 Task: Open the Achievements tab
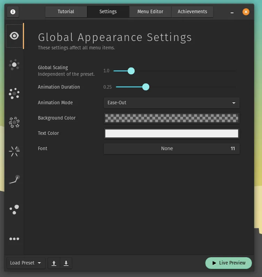pyautogui.click(x=192, y=12)
